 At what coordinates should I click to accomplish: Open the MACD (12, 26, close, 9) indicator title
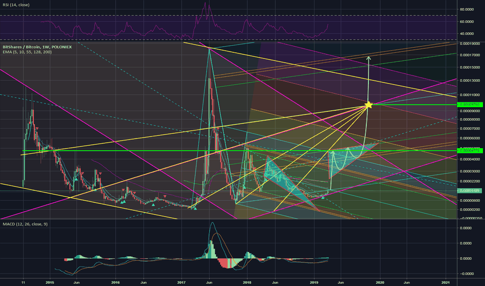coord(25,224)
